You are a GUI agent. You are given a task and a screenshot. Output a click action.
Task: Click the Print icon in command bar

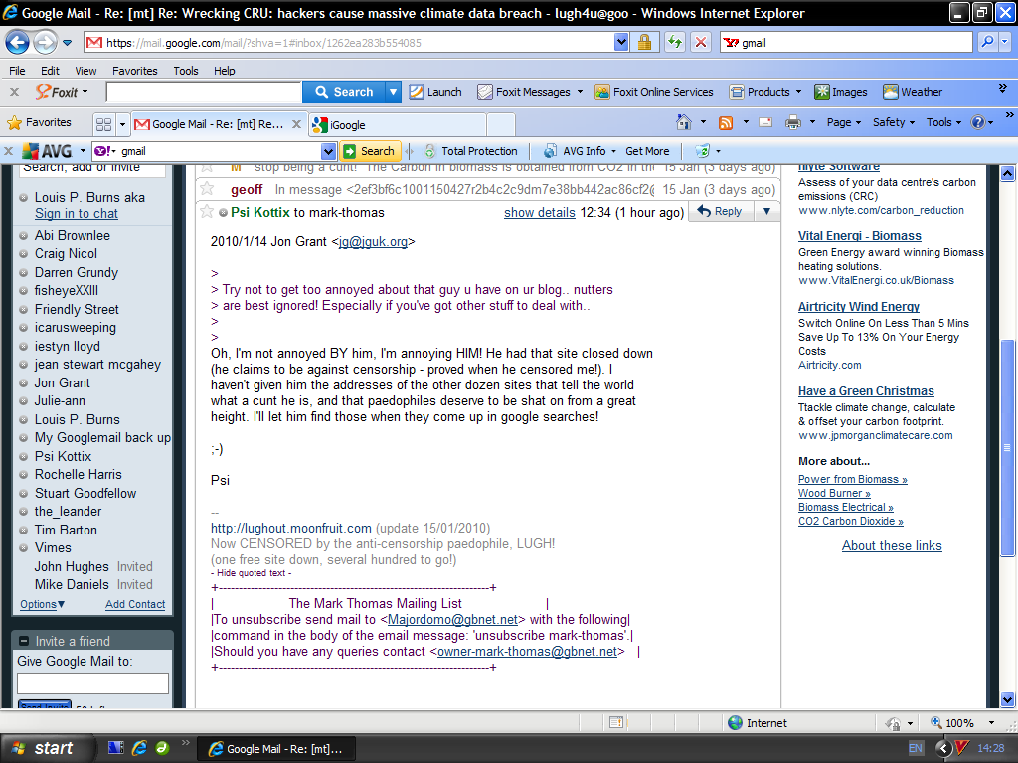[792, 122]
